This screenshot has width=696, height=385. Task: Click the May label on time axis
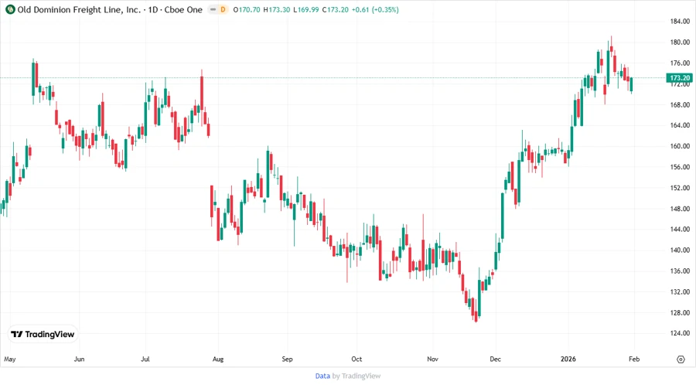10,359
